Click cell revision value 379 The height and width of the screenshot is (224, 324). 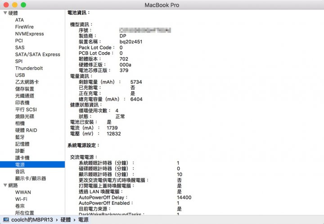(x=124, y=71)
